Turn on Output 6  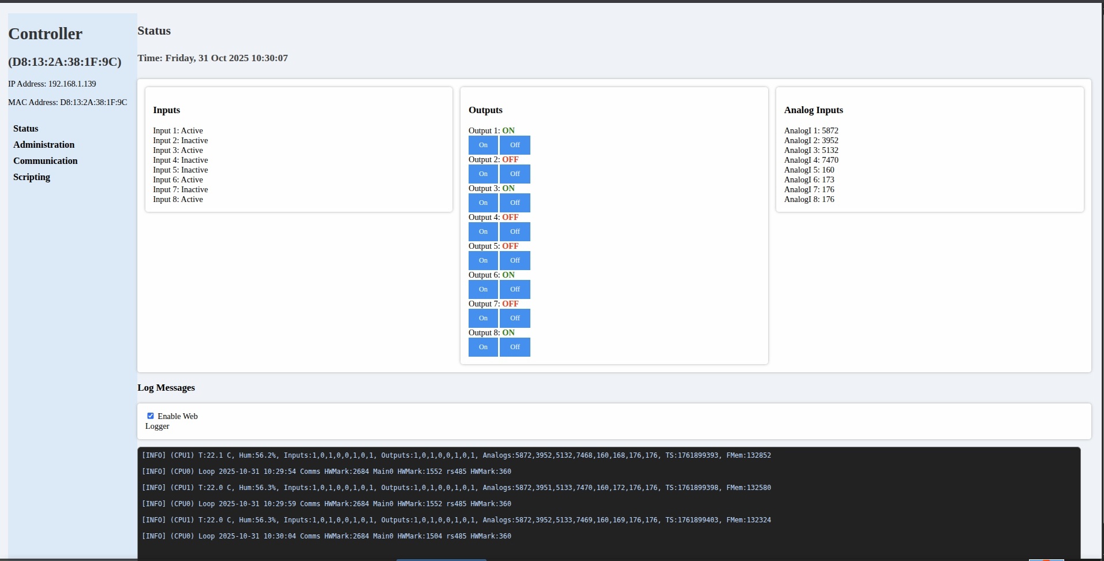point(483,289)
